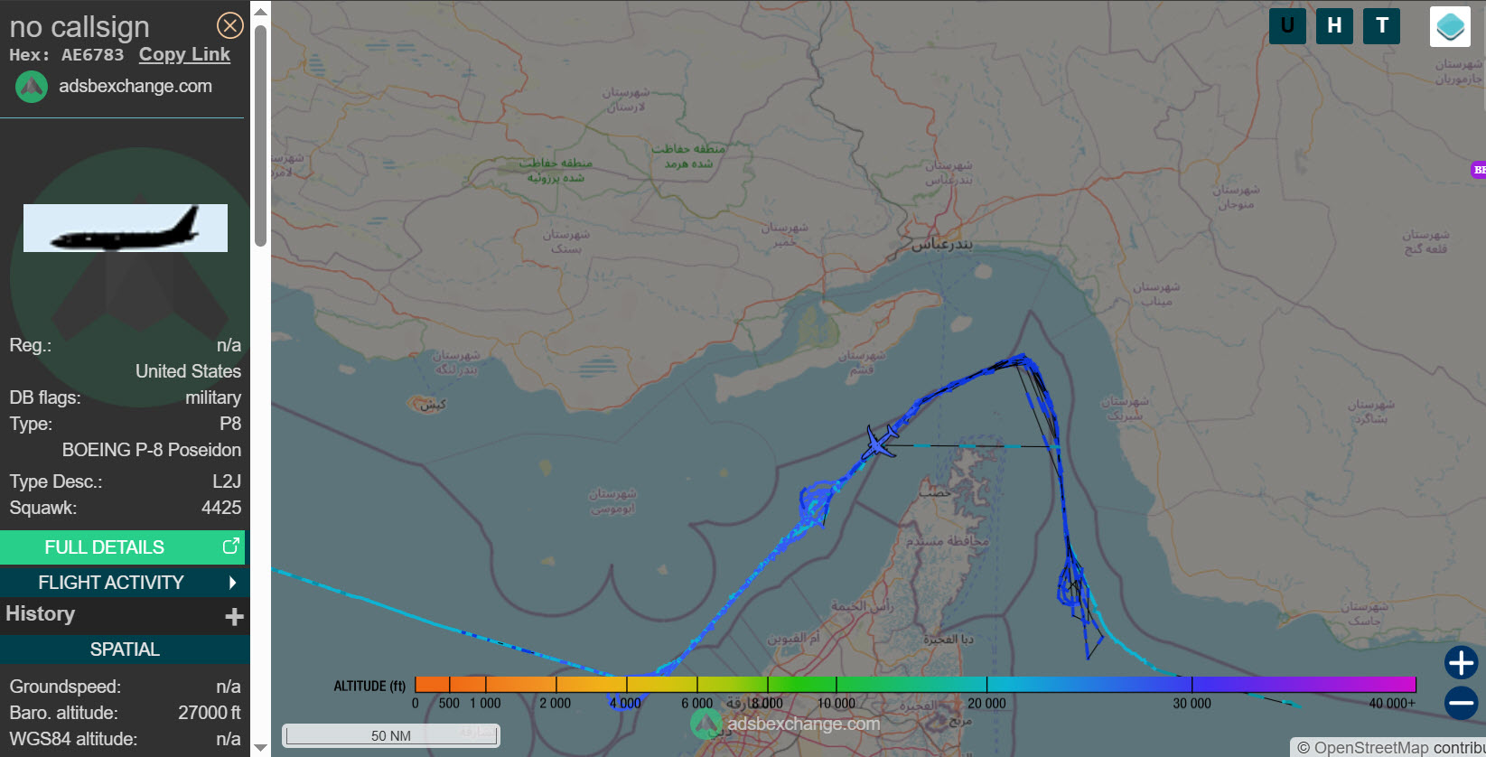Close the selected aircraft info panel
The height and width of the screenshot is (757, 1486).
[230, 25]
